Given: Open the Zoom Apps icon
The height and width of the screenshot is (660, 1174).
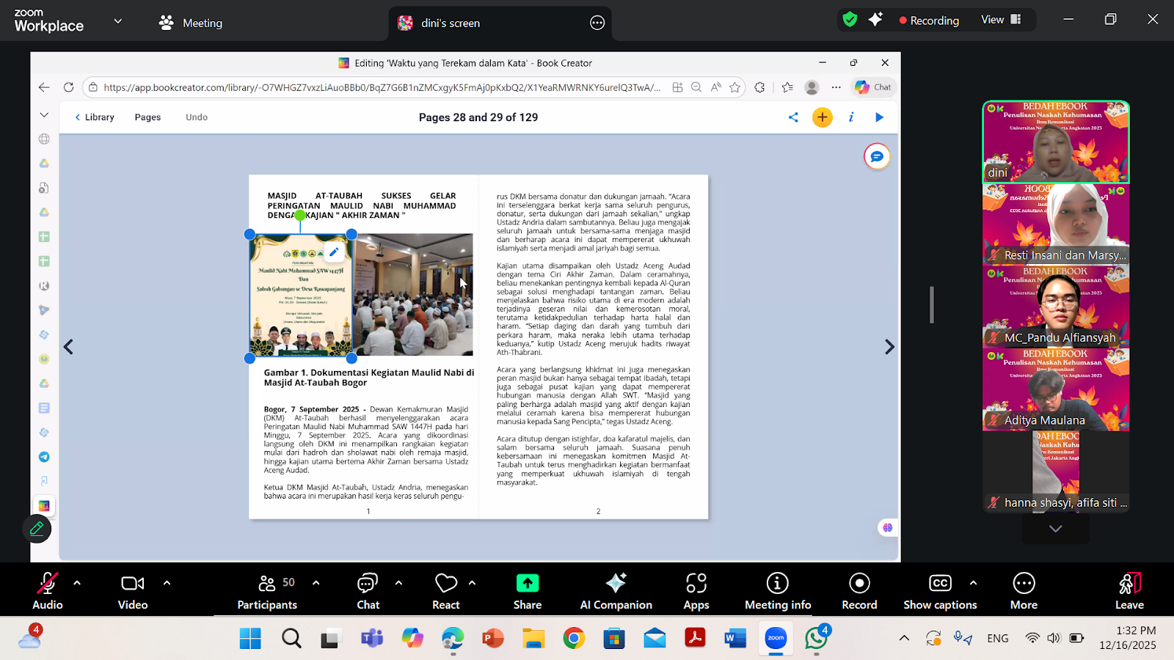Looking at the screenshot, I should click(696, 591).
